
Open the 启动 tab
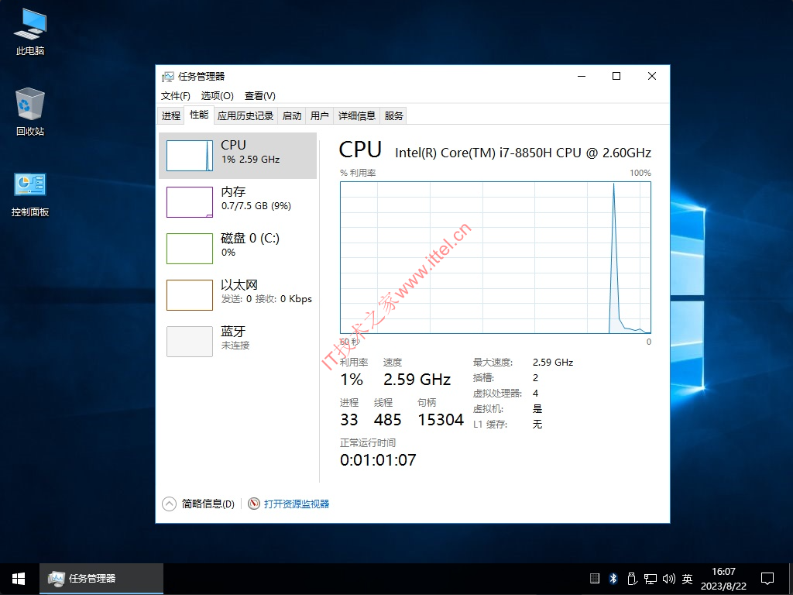coord(292,116)
